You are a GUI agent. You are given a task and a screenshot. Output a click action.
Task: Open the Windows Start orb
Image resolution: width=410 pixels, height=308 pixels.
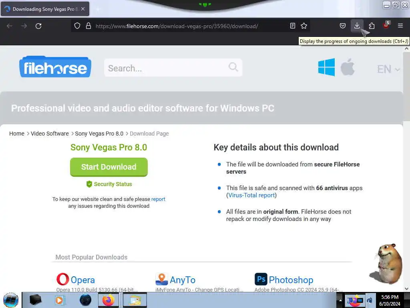[x=11, y=300]
